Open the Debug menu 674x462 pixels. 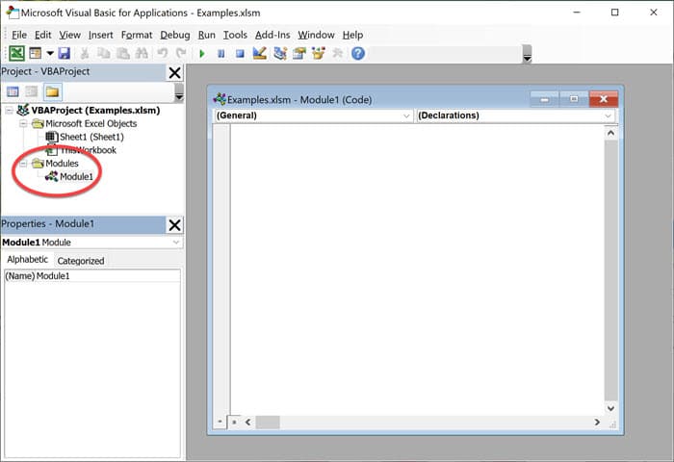[x=175, y=35]
